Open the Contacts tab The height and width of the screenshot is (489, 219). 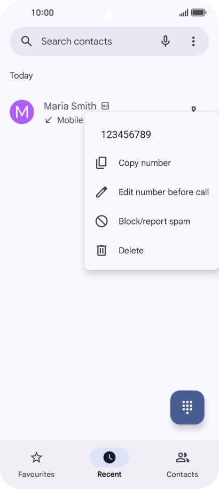[182, 464]
